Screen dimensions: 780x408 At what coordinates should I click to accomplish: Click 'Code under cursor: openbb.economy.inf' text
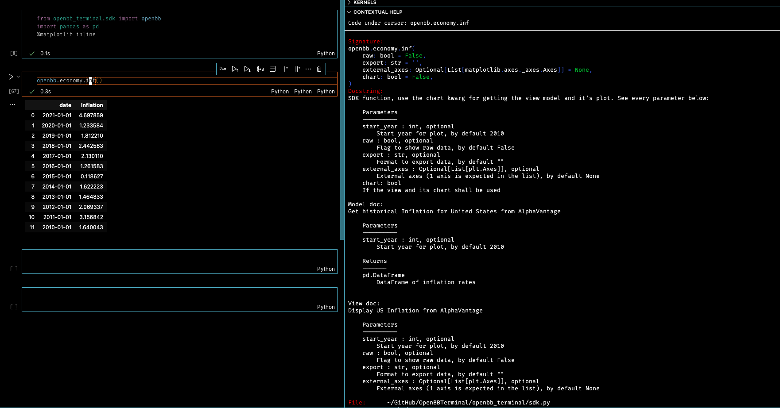[408, 23]
